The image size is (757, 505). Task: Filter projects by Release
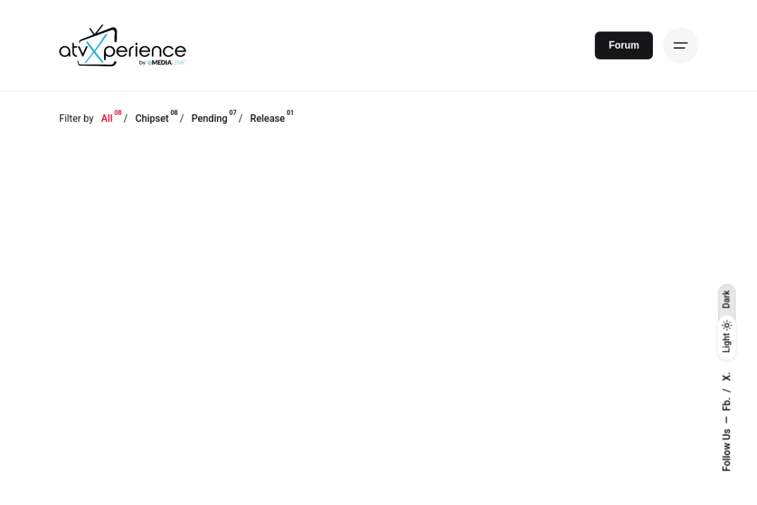267,118
